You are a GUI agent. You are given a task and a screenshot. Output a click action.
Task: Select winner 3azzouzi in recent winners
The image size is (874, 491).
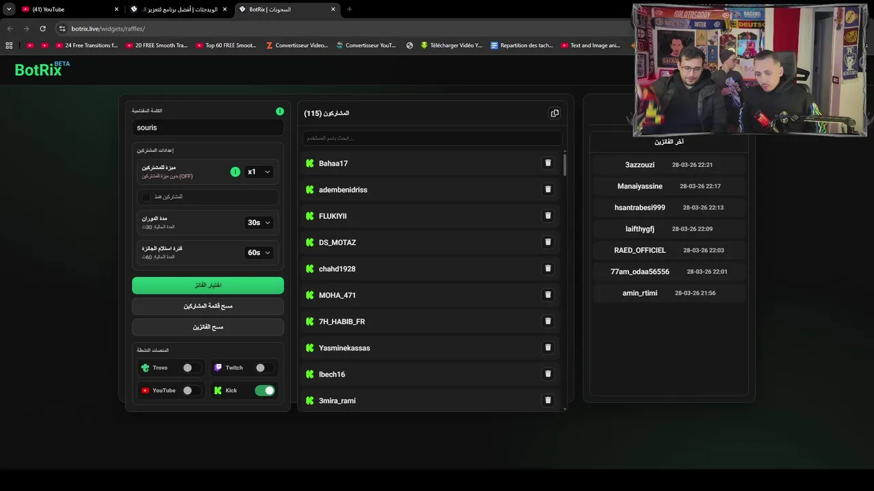[x=668, y=165]
